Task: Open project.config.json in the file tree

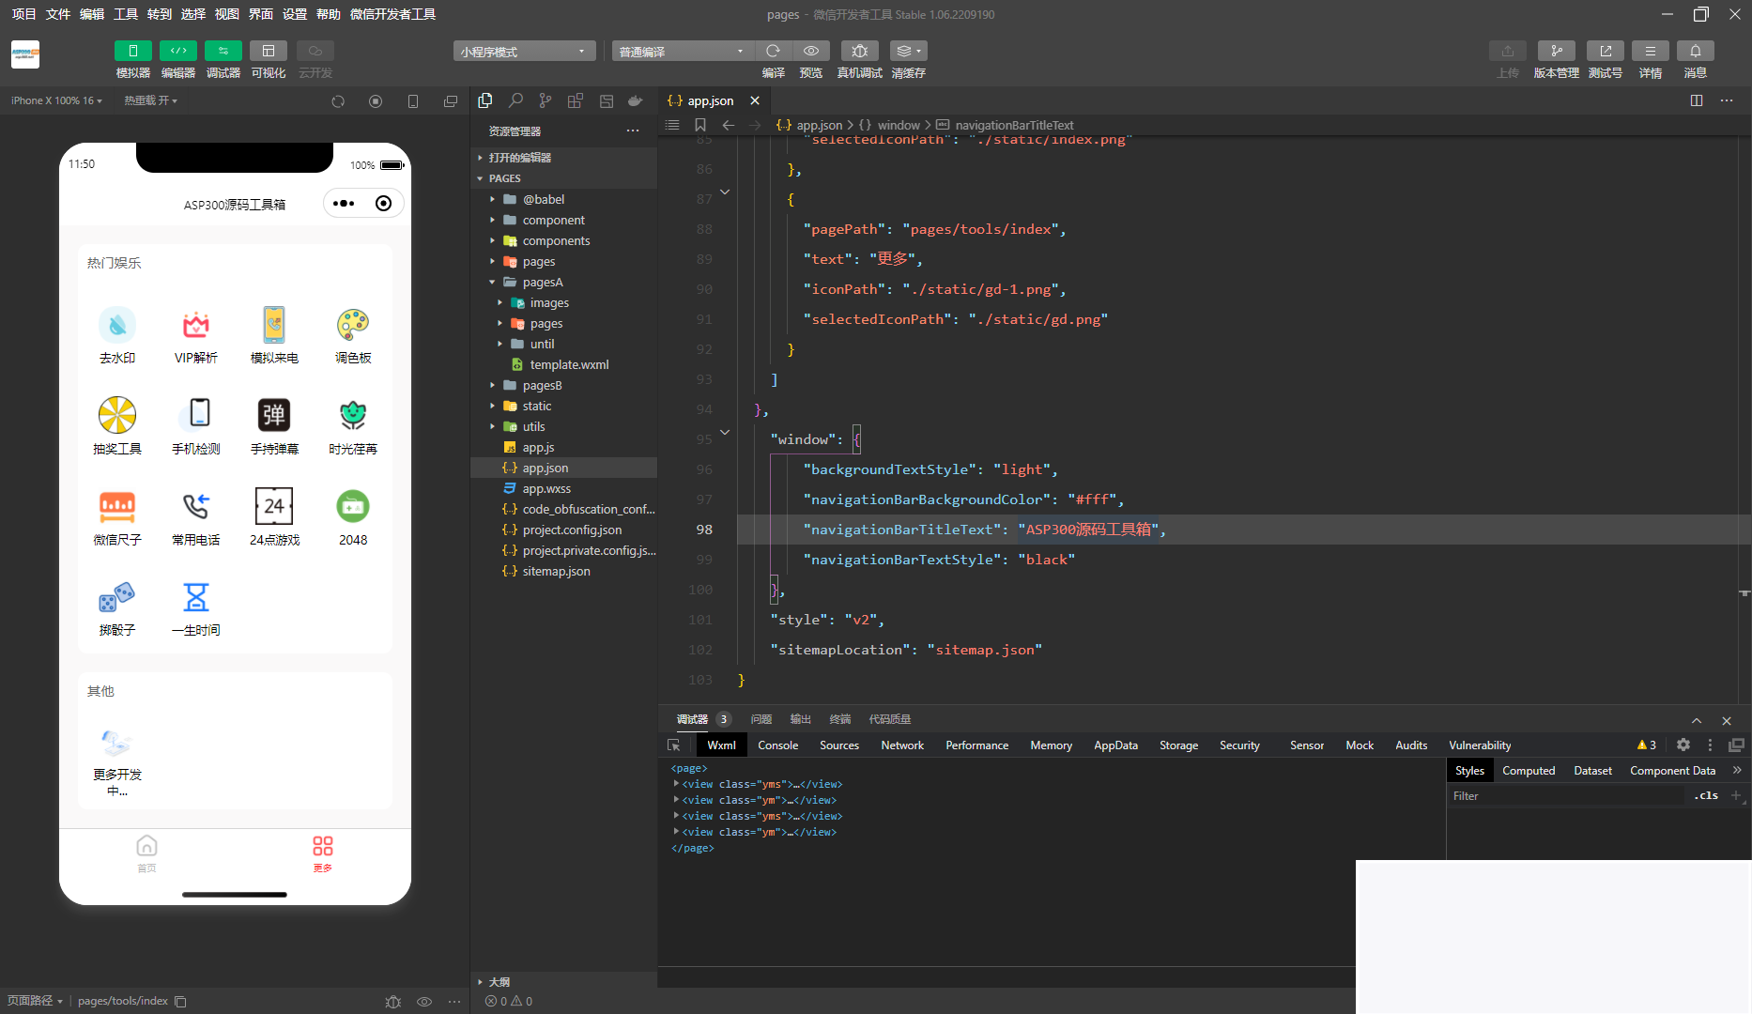Action: coord(571,530)
